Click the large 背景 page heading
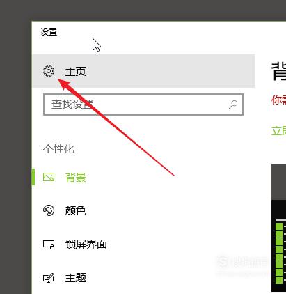The width and height of the screenshot is (286, 294). tap(278, 71)
